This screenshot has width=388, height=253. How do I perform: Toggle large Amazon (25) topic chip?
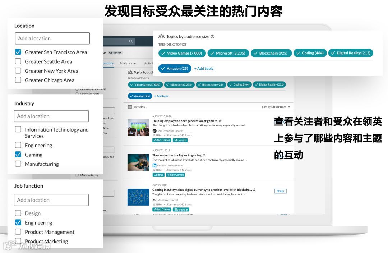[175, 68]
